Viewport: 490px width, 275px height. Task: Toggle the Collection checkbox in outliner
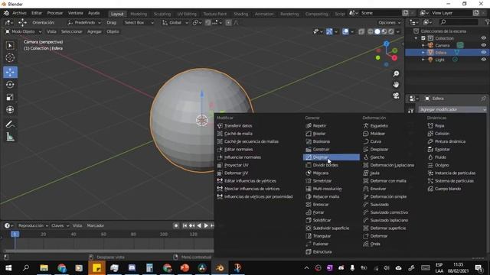coord(423,38)
